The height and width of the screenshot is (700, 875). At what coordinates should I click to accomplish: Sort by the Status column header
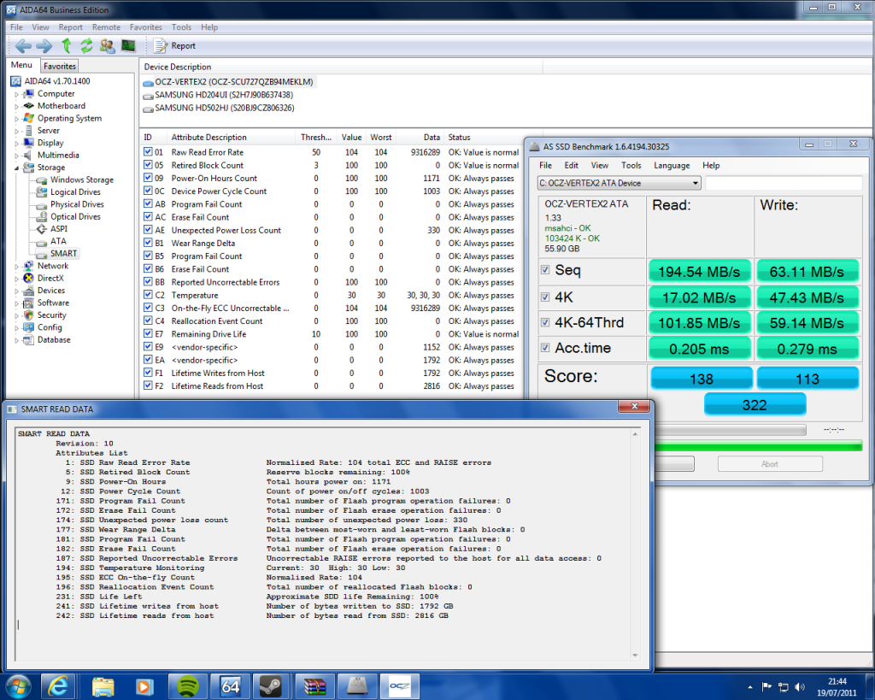(459, 138)
